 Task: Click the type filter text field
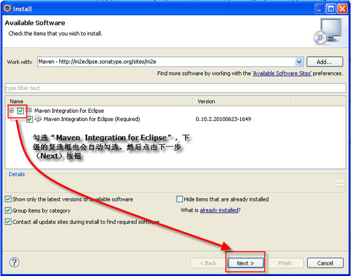175,88
